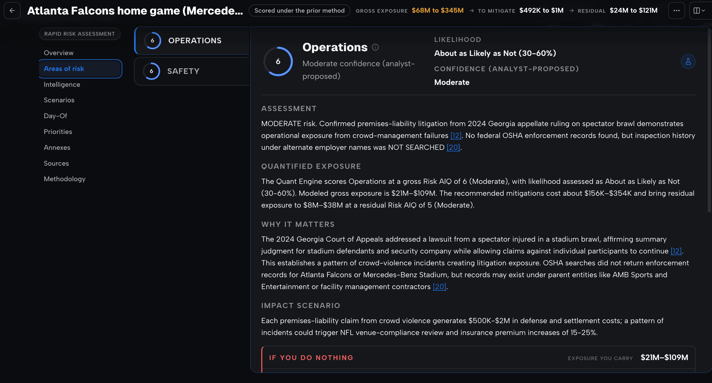The height and width of the screenshot is (383, 712).
Task: Click the large Operations score 6 ring
Action: pyautogui.click(x=278, y=61)
